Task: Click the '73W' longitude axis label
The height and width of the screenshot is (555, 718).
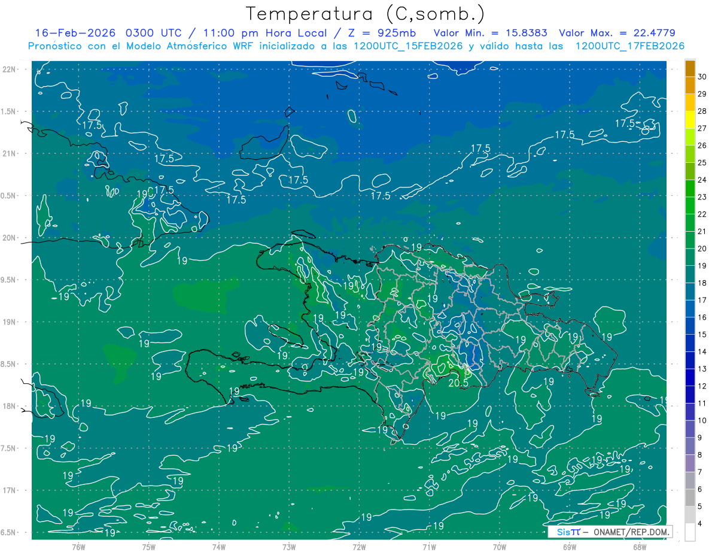Action: tap(289, 547)
